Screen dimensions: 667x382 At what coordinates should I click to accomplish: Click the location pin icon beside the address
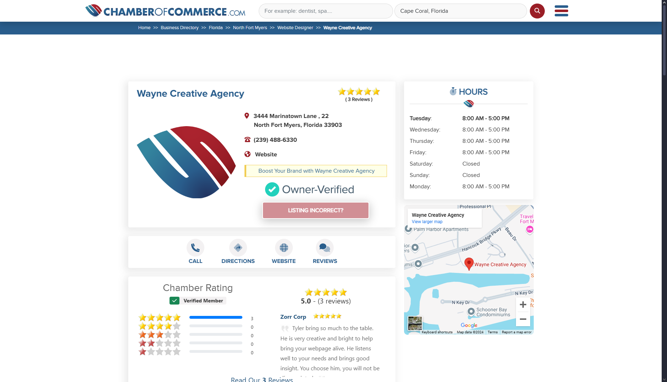pyautogui.click(x=247, y=115)
